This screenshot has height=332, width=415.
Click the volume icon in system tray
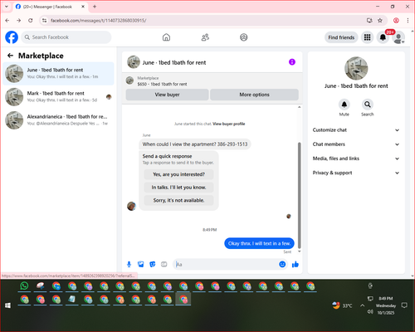370,312
